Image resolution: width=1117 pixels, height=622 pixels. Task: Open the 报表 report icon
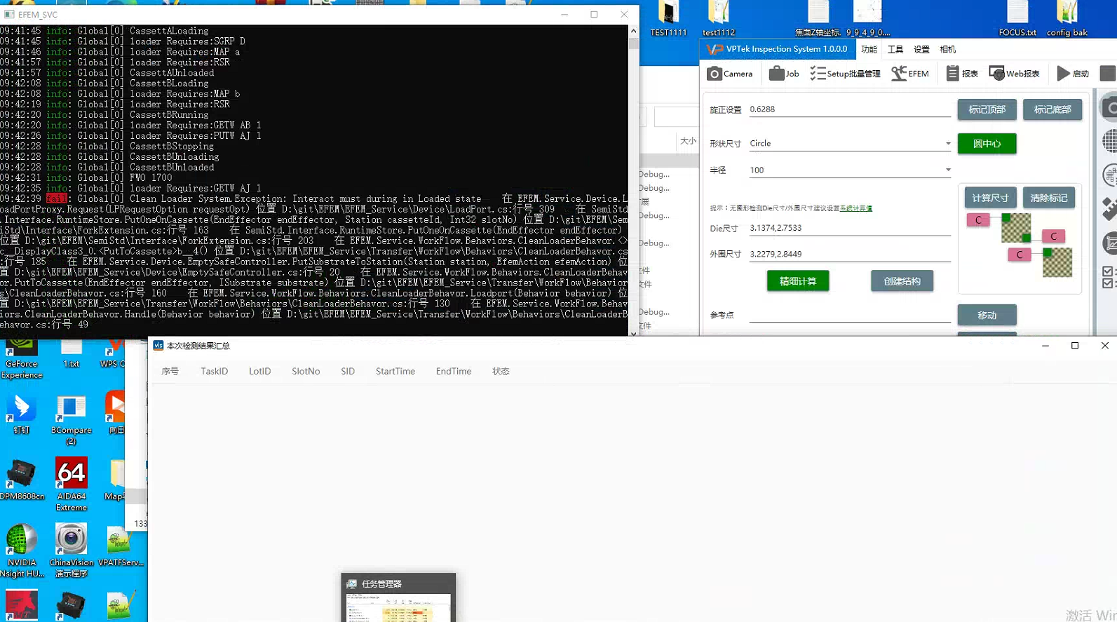pyautogui.click(x=962, y=74)
